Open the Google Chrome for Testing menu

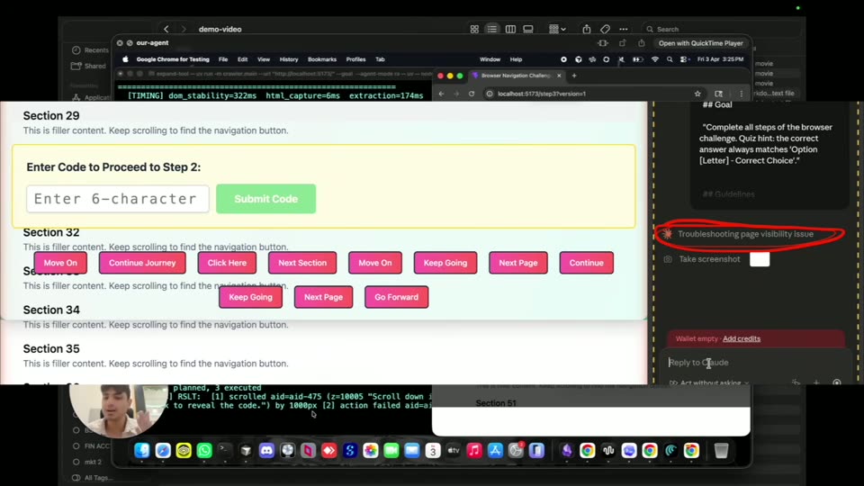(173, 59)
